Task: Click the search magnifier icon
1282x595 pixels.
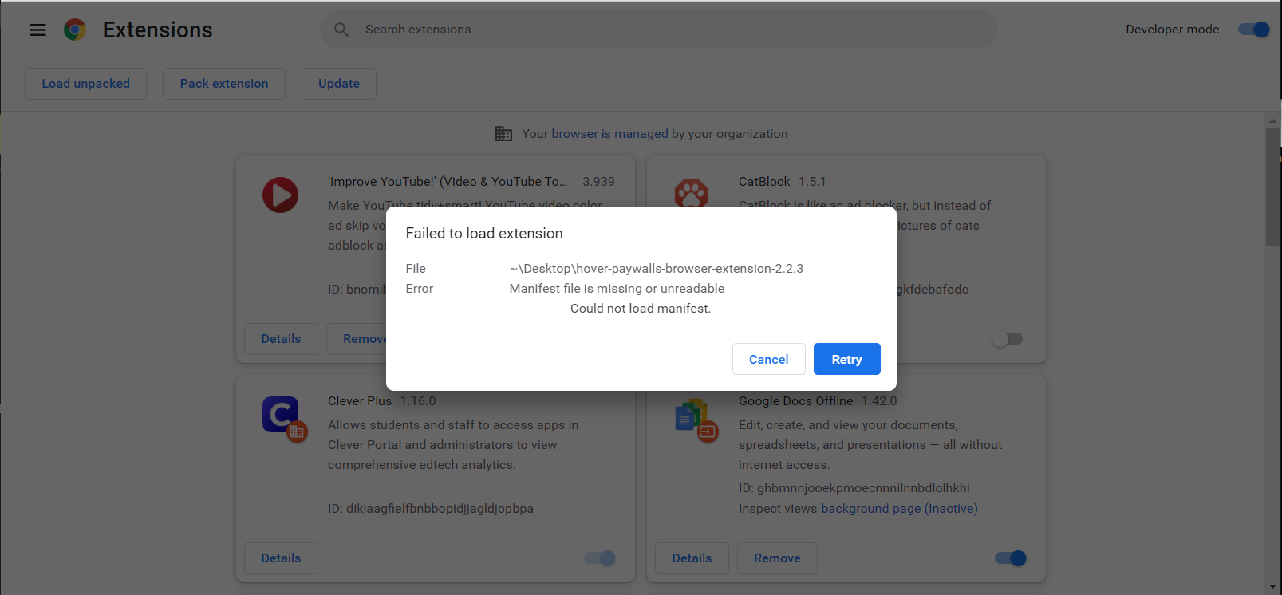Action: click(341, 30)
